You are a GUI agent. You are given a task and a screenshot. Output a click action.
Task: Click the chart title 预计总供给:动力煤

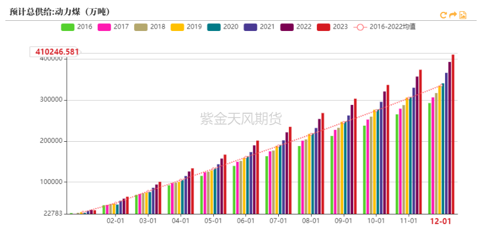[60, 12]
